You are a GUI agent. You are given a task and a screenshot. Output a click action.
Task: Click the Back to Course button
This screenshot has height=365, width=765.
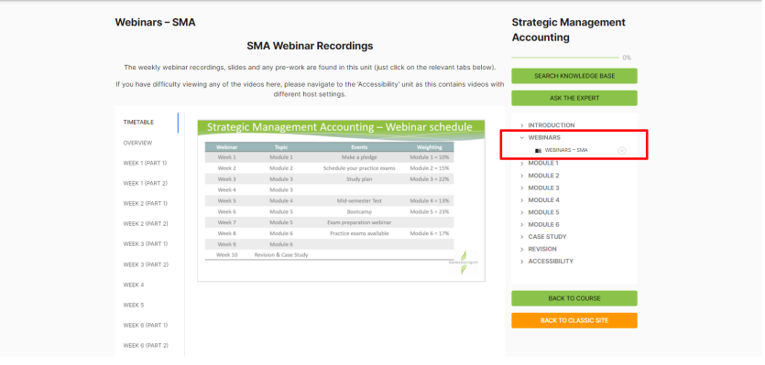574,298
